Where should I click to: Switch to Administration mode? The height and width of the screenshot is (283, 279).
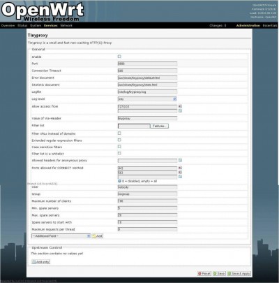click(x=248, y=26)
